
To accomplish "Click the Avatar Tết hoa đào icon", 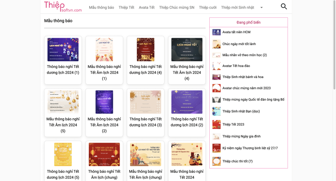I will [216, 66].
